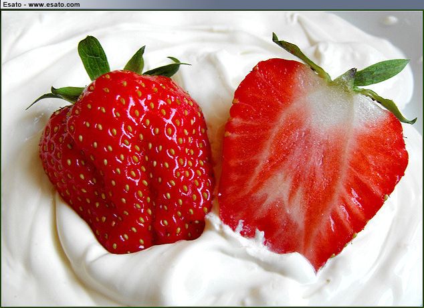
Task: Click the Esato name in the title bar
Action: [13, 5]
